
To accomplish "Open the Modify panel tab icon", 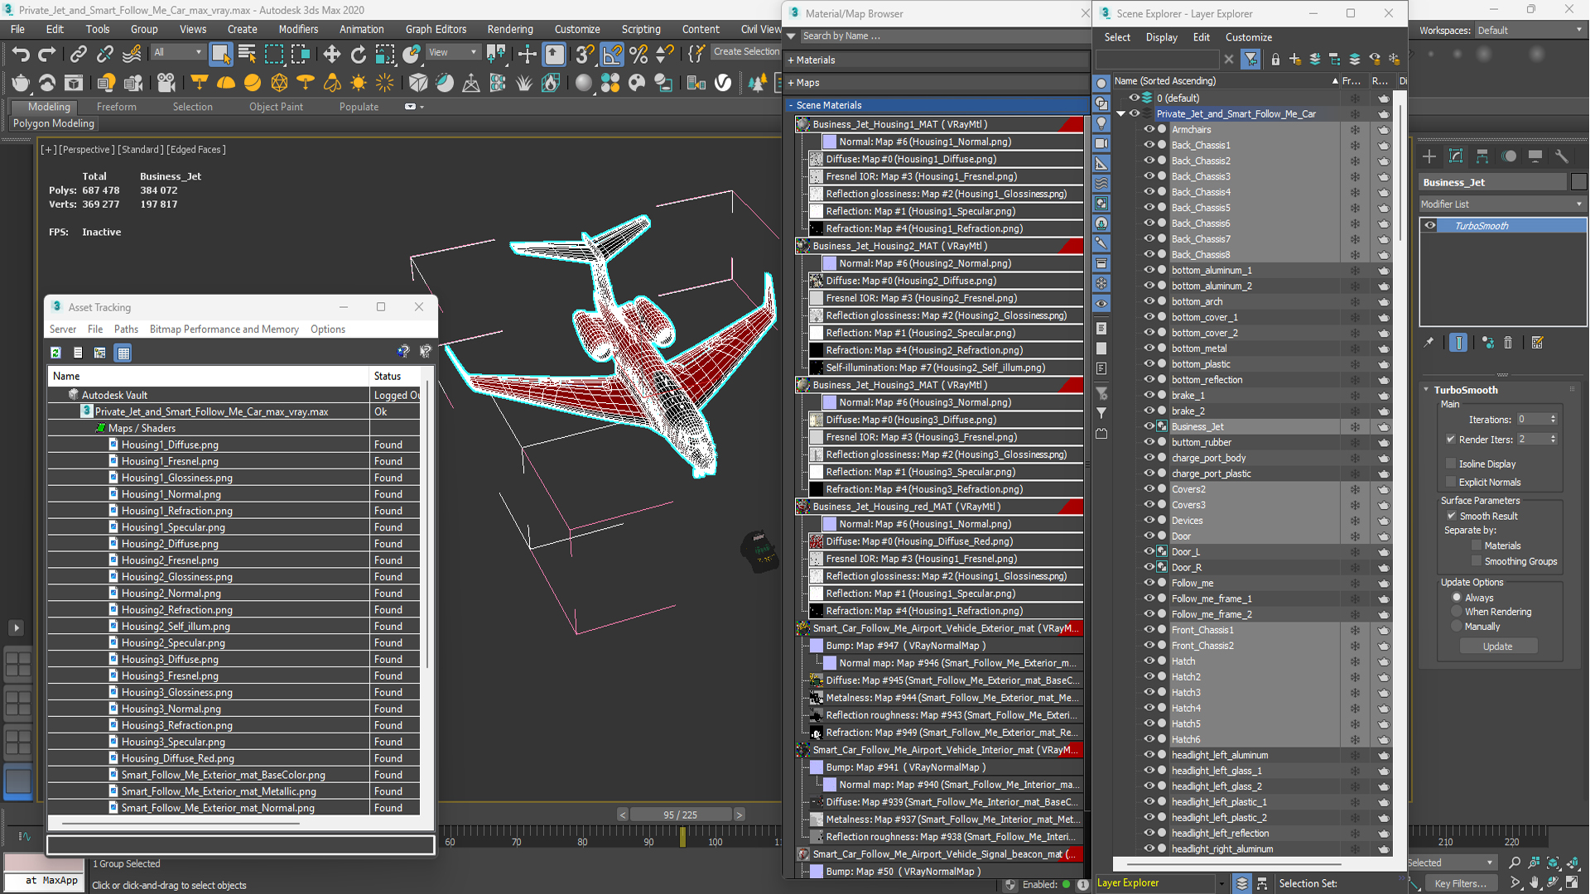I will click(1456, 156).
